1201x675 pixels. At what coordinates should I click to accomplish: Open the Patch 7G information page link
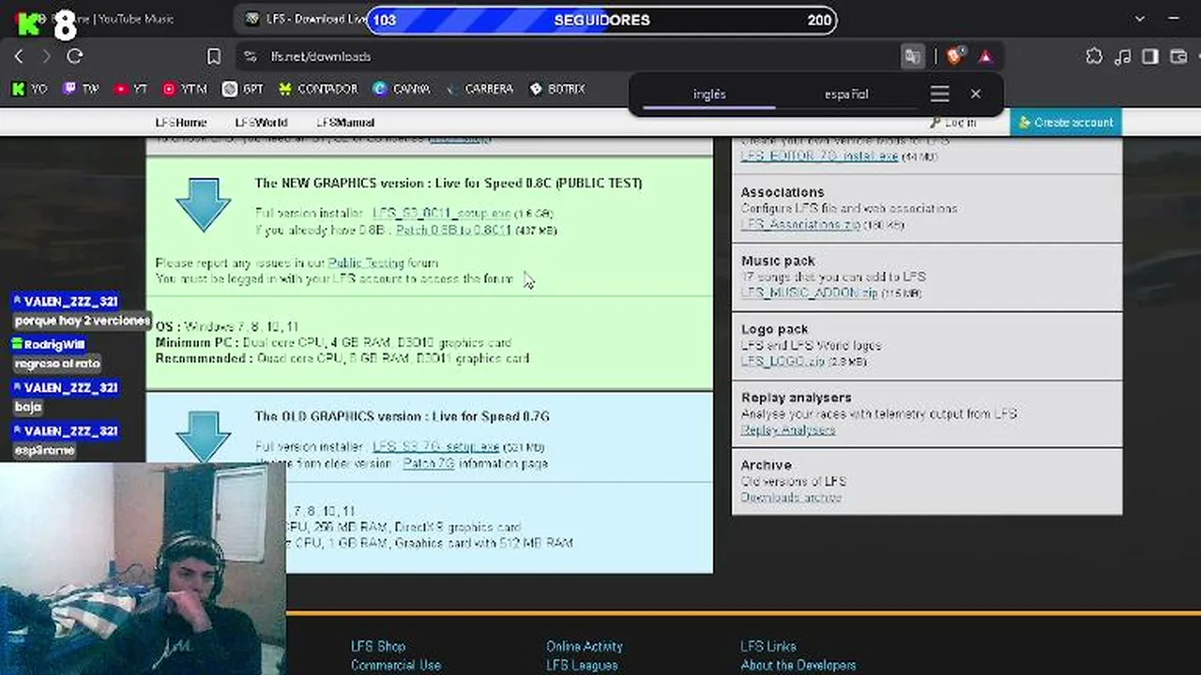(x=429, y=463)
